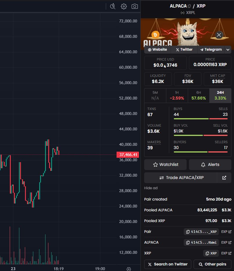Open Pair EXP explorer link
The width and height of the screenshot is (234, 271).
point(226,232)
